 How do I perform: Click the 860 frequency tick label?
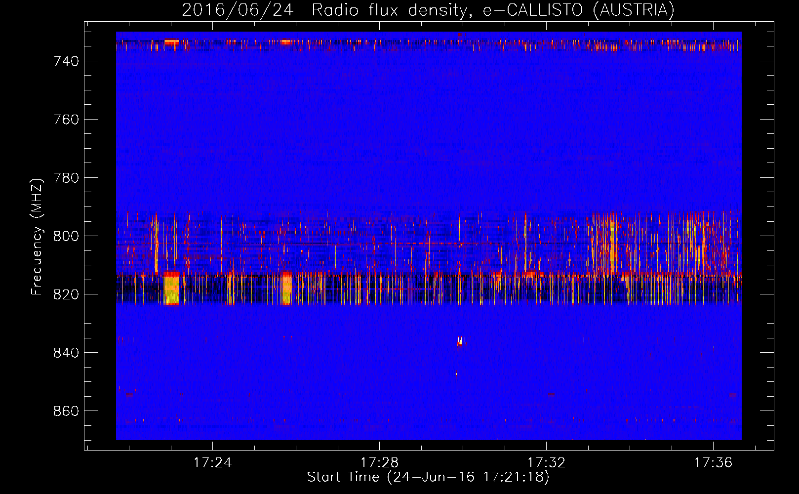point(66,411)
